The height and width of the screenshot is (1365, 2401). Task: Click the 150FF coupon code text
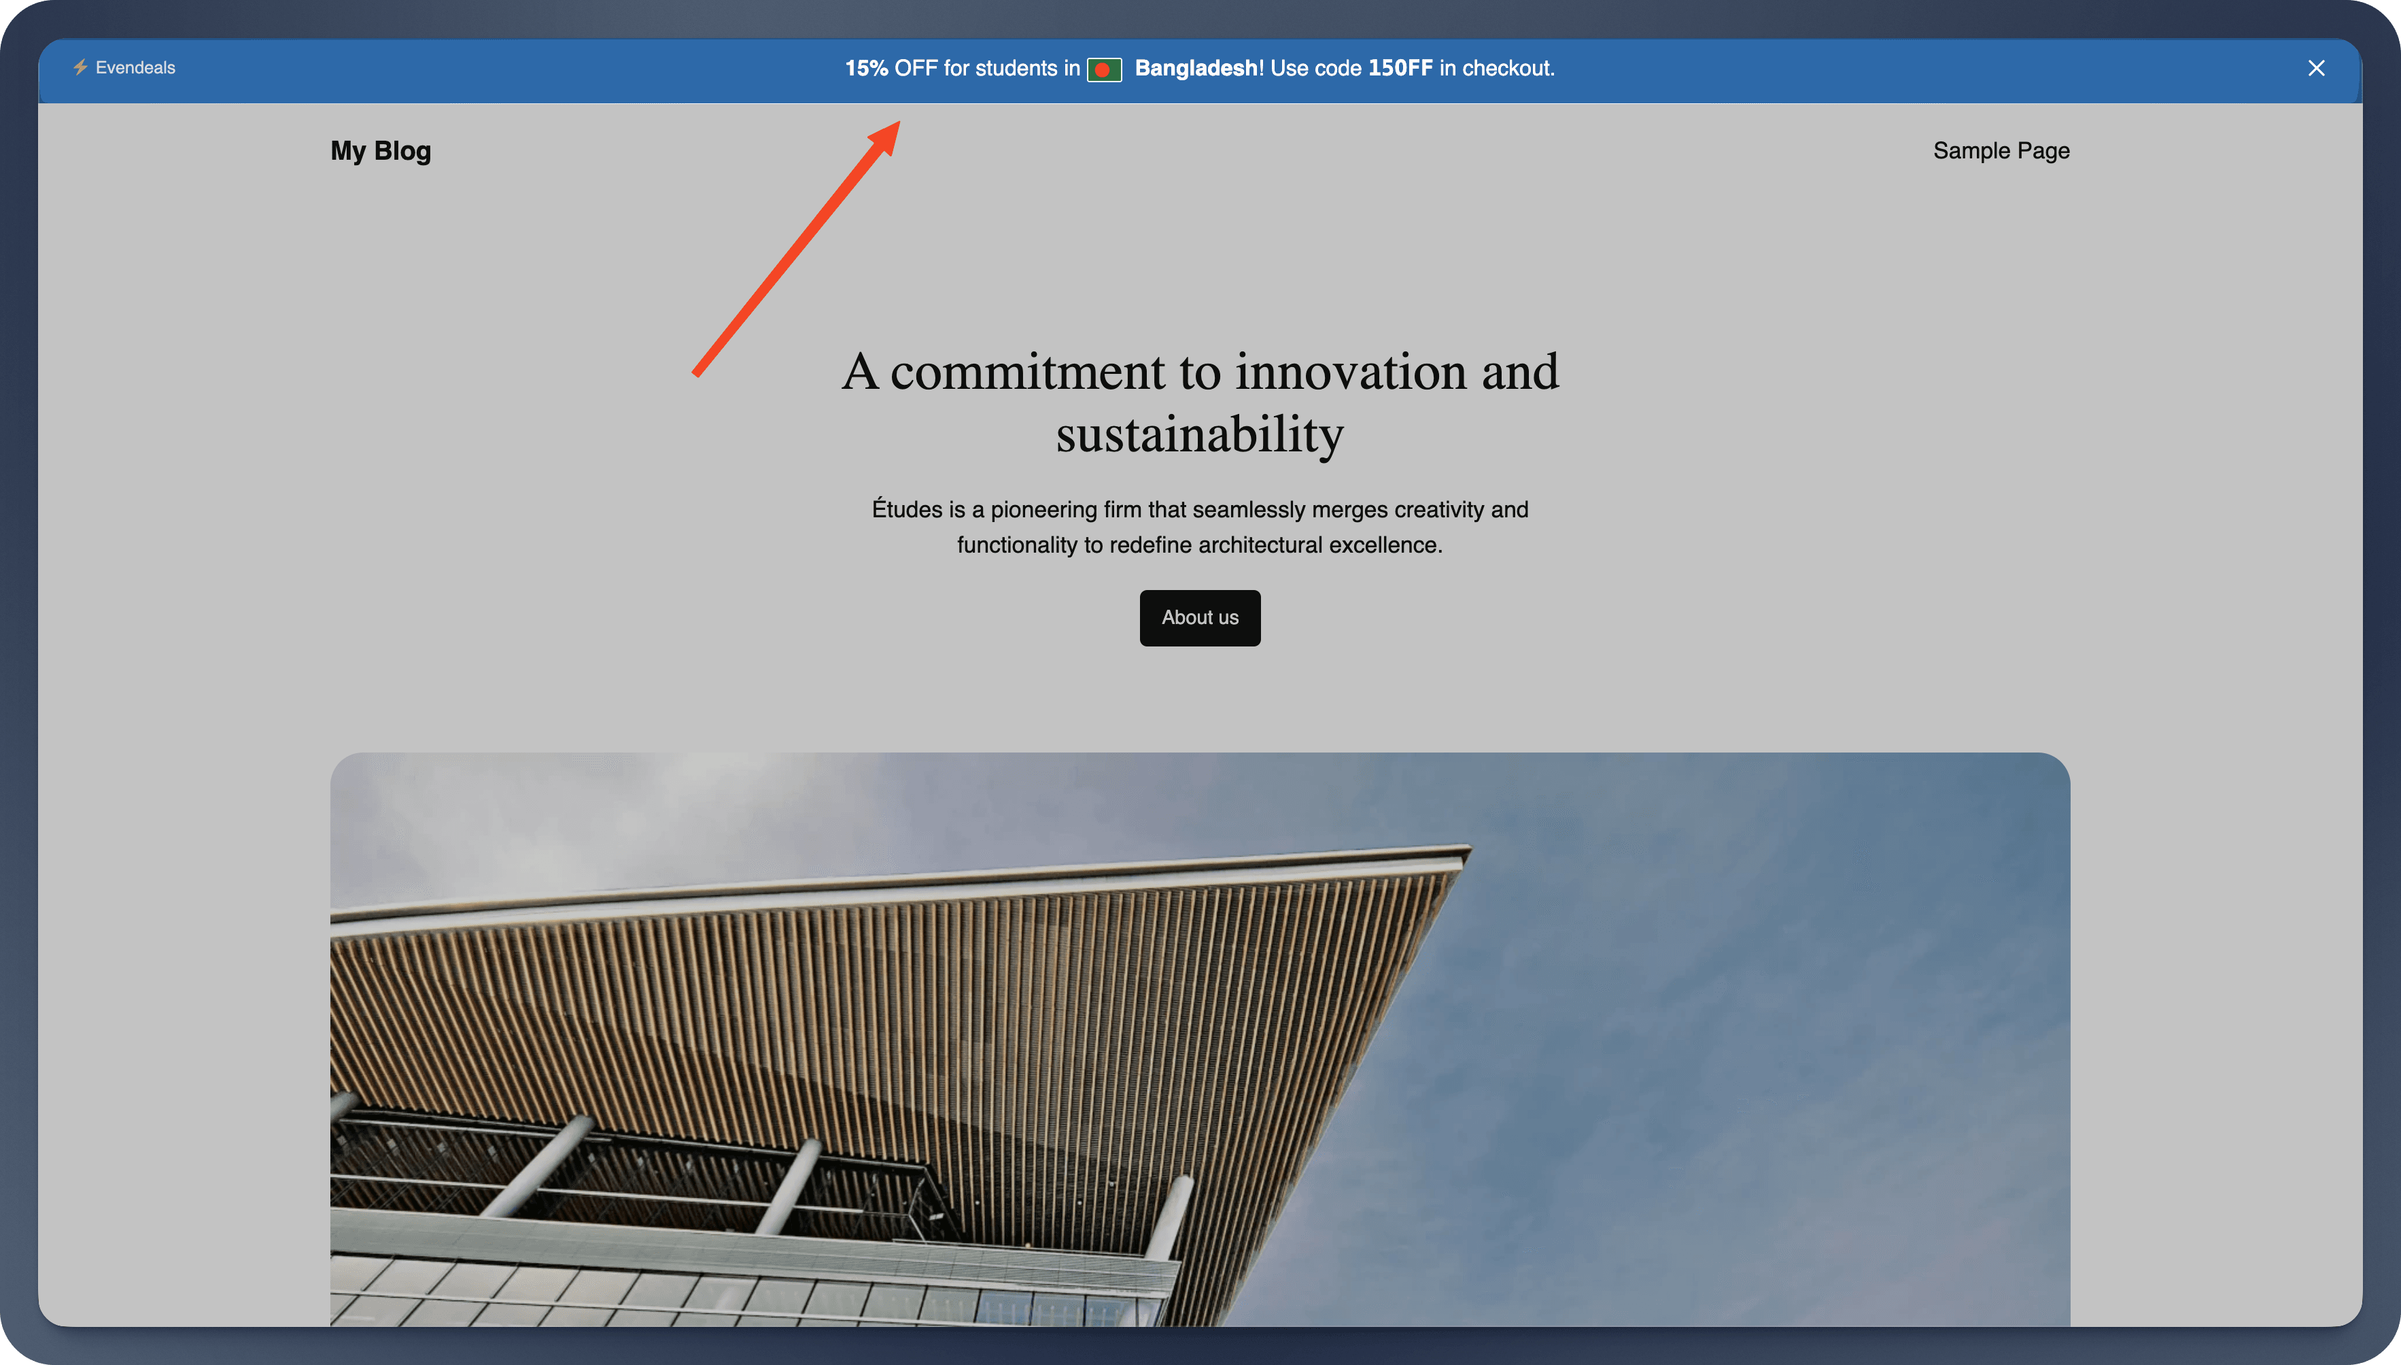pos(1400,69)
